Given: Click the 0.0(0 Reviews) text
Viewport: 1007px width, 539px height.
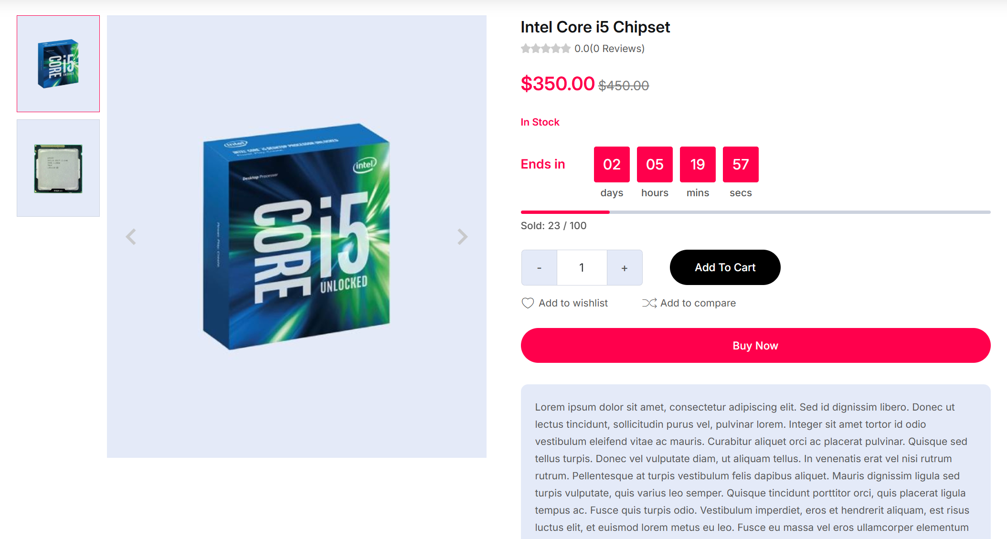Looking at the screenshot, I should point(609,49).
